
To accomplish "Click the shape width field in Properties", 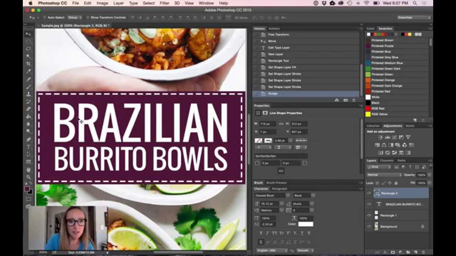I will coord(268,124).
